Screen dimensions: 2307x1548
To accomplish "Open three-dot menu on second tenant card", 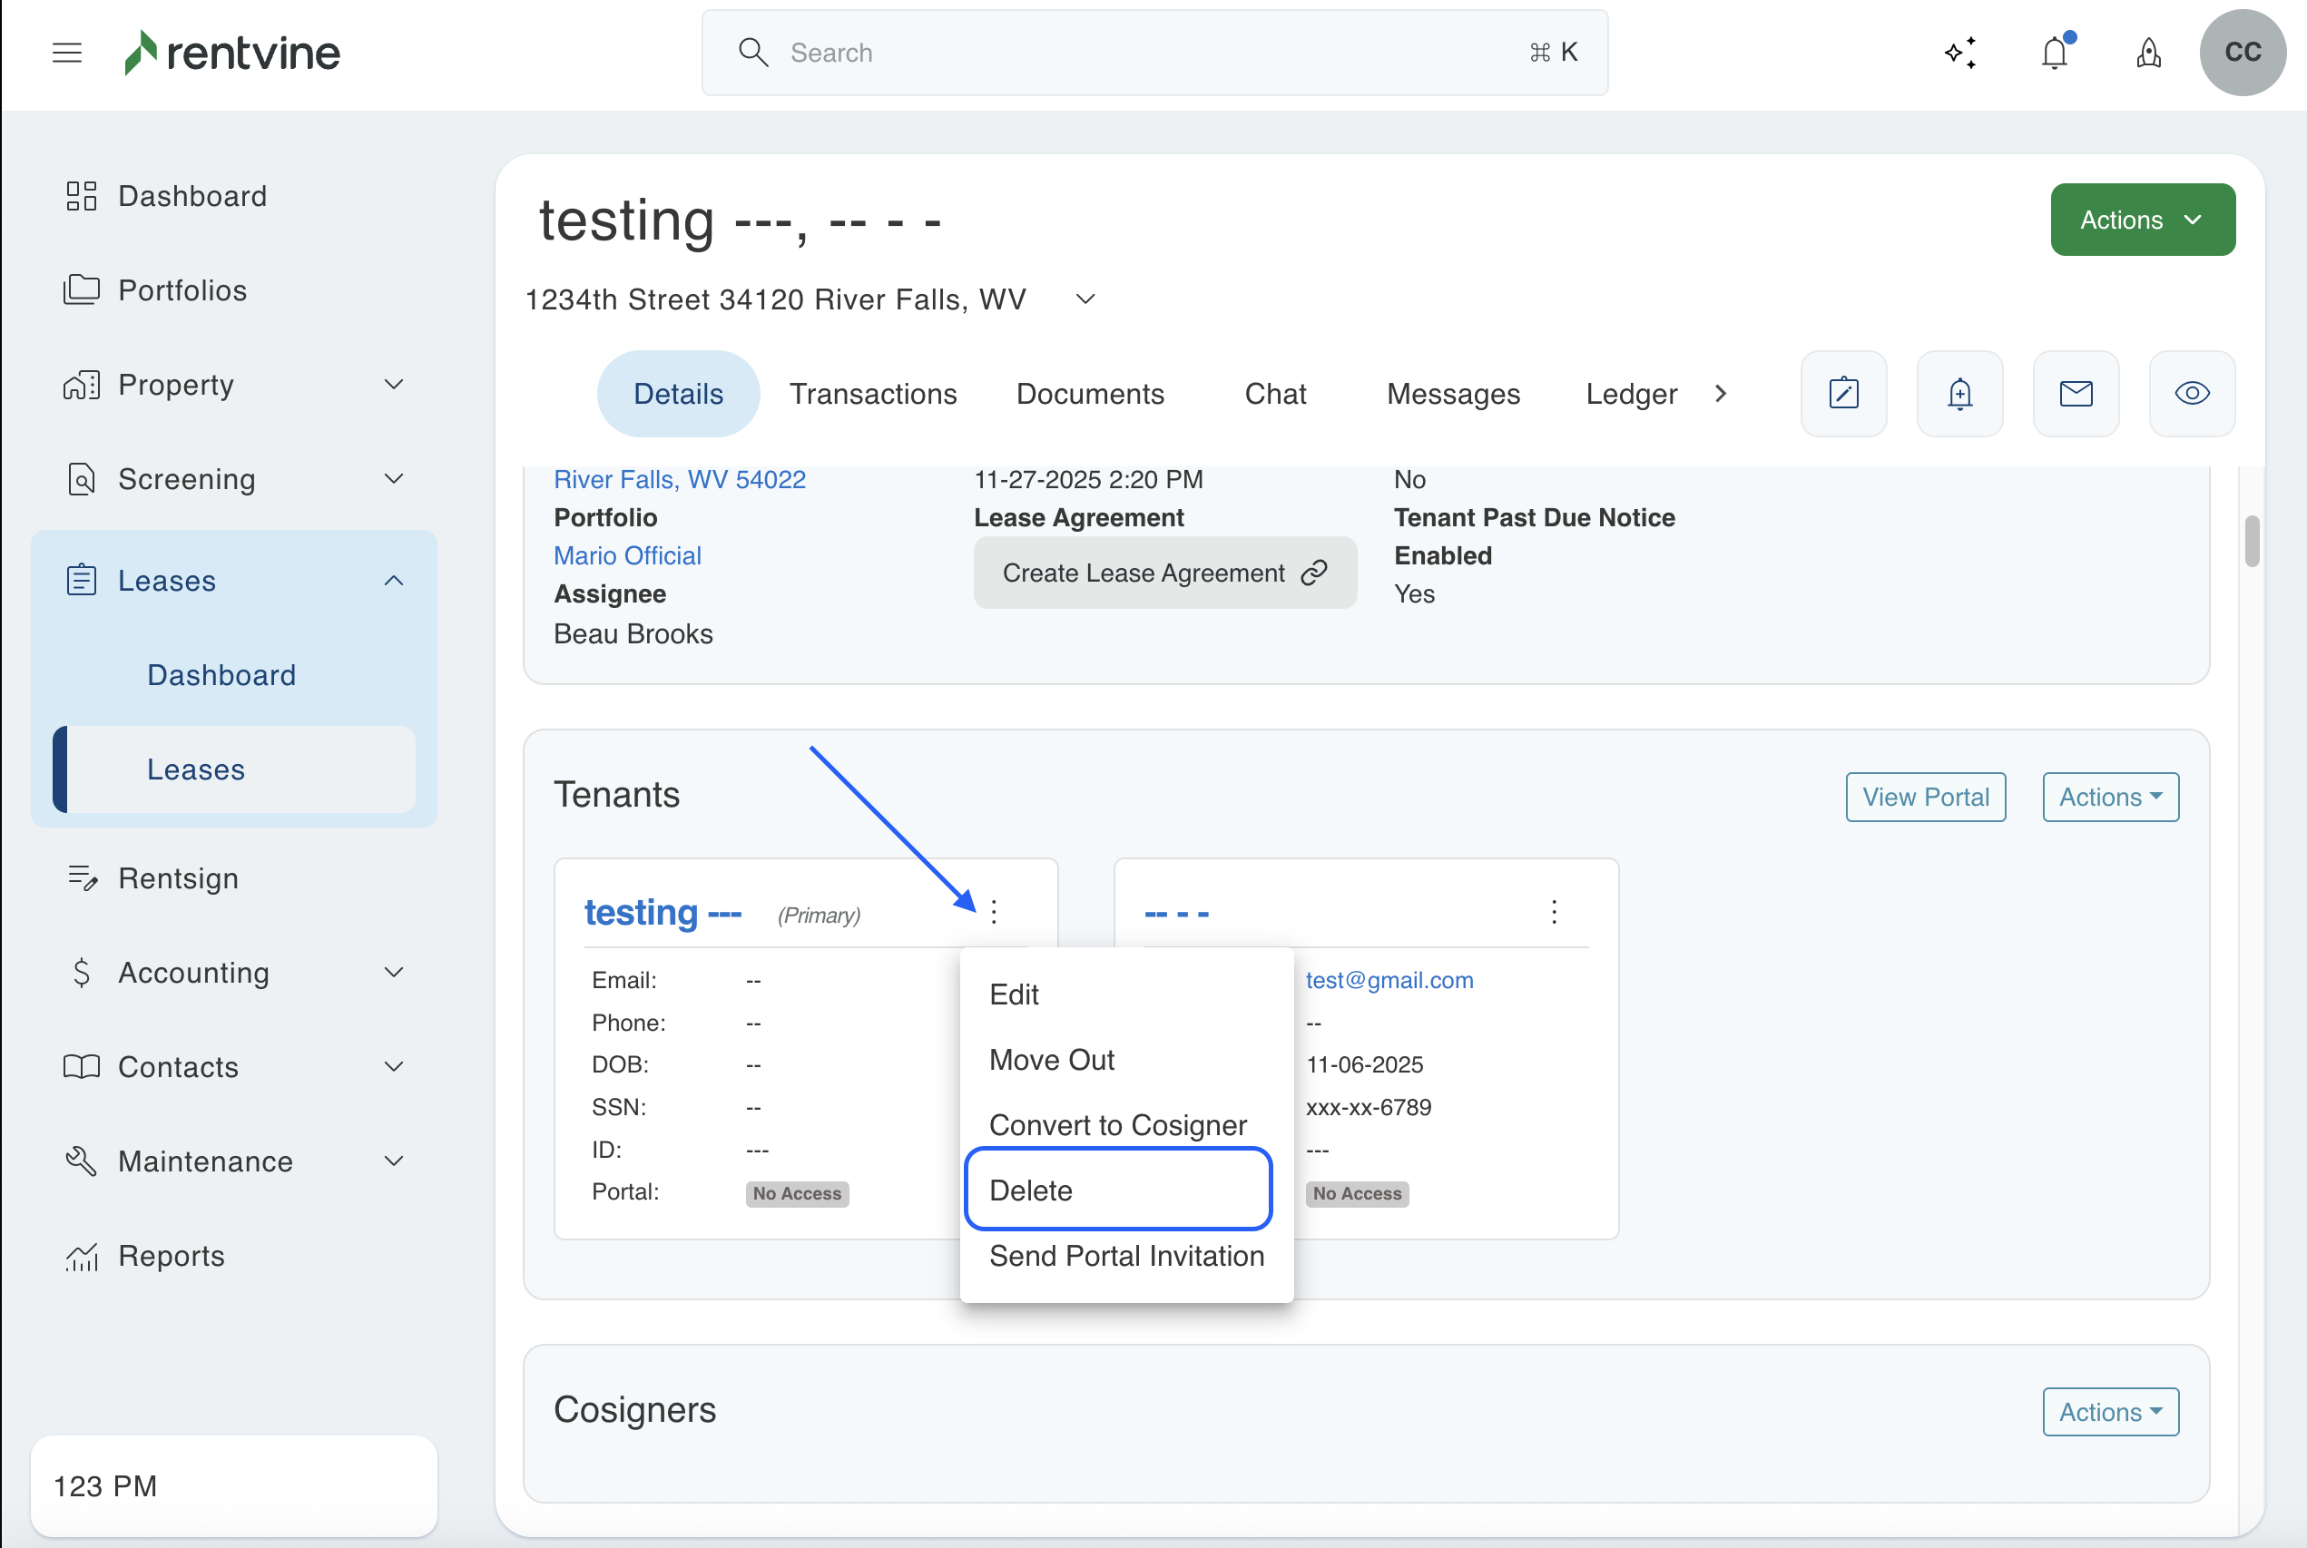I will (x=1554, y=911).
